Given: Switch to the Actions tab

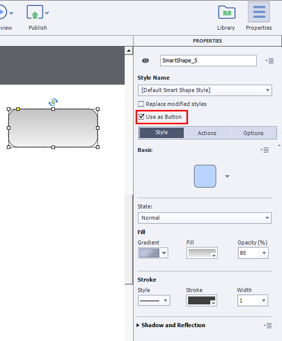Looking at the screenshot, I should pos(207,133).
